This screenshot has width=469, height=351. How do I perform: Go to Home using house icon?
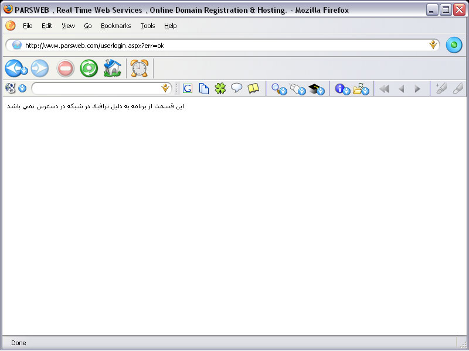click(112, 68)
